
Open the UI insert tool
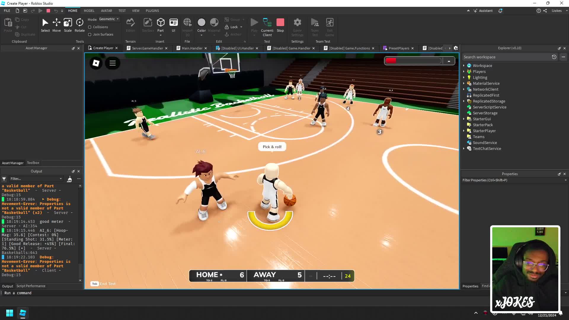[173, 25]
